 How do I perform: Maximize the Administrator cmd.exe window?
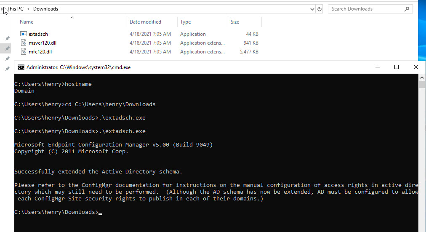(396, 67)
